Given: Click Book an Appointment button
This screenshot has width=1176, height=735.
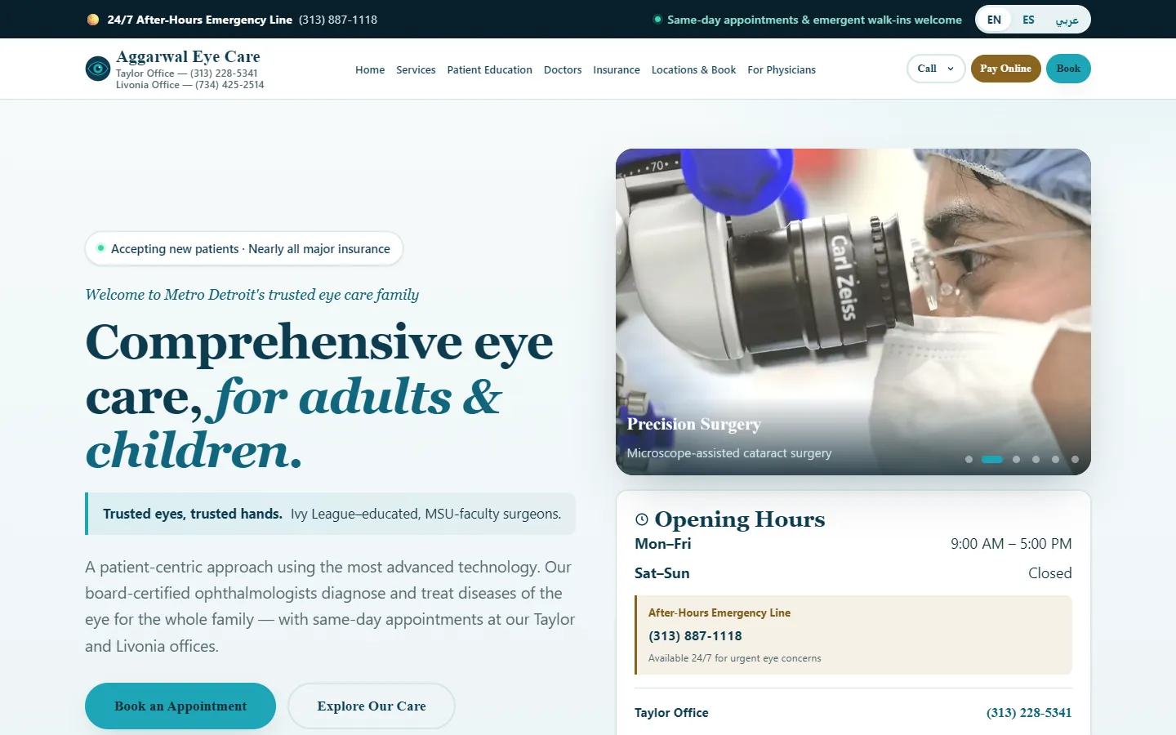Looking at the screenshot, I should click(x=180, y=706).
